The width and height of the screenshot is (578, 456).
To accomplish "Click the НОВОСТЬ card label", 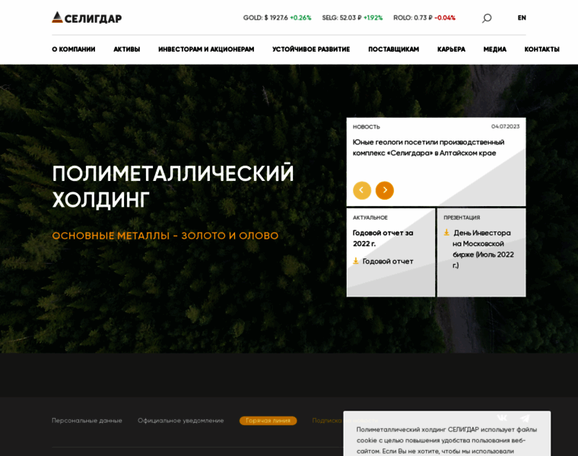I will 366,127.
